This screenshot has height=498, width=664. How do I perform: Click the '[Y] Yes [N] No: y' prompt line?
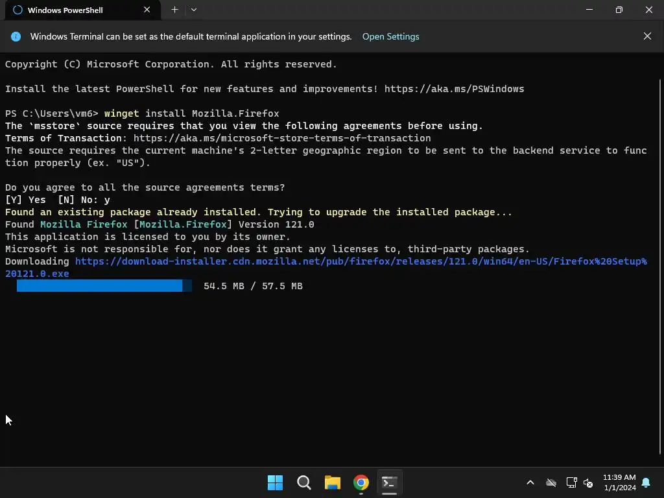[x=58, y=200]
